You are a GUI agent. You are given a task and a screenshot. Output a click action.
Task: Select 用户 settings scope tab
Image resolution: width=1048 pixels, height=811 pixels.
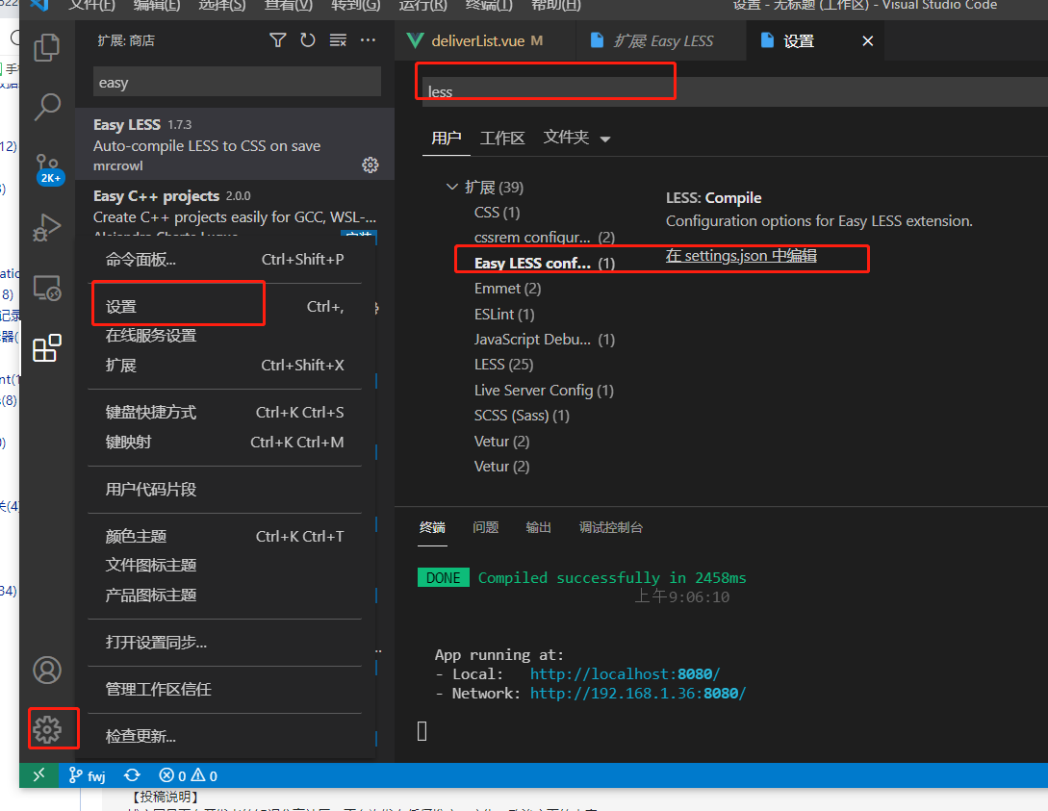(x=447, y=139)
